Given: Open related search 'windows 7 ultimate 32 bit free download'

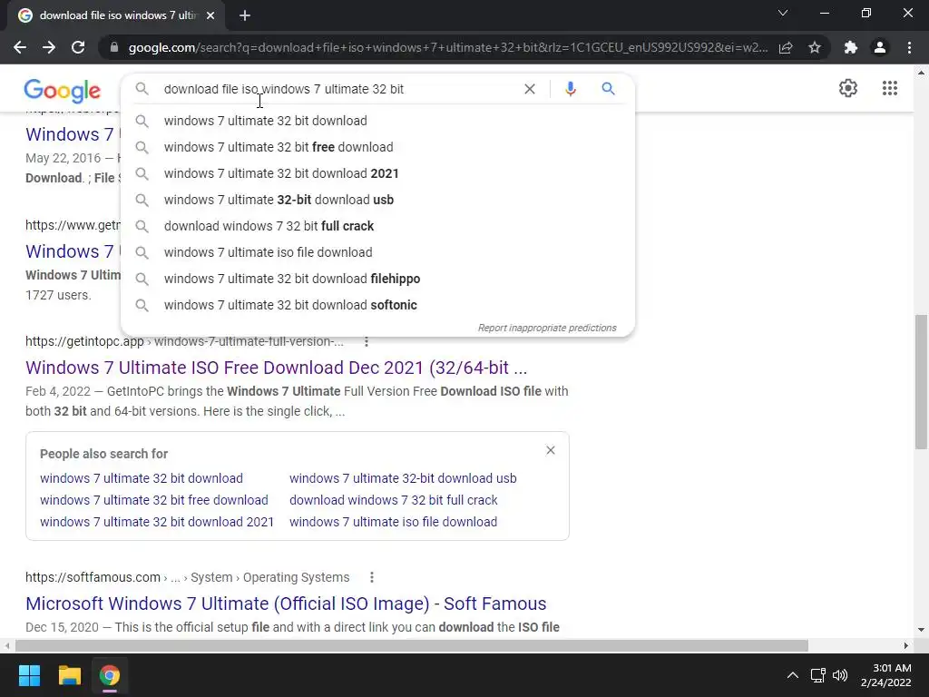Looking at the screenshot, I should coord(154,500).
